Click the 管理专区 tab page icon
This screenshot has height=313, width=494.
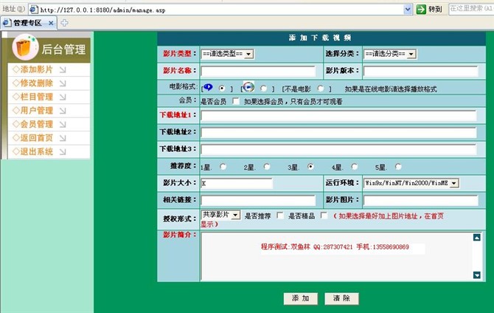[x=7, y=23]
